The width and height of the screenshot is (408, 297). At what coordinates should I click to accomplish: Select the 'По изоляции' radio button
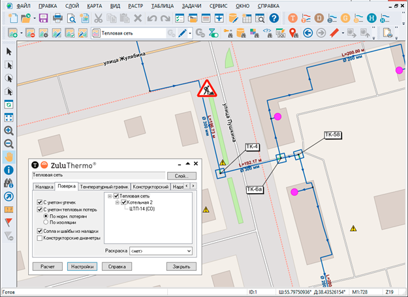coord(46,223)
